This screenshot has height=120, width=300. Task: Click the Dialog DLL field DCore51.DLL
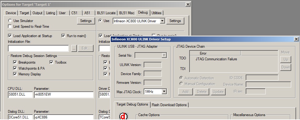click(x=20, y=117)
